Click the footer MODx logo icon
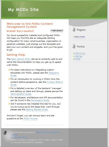 click(x=5, y=133)
